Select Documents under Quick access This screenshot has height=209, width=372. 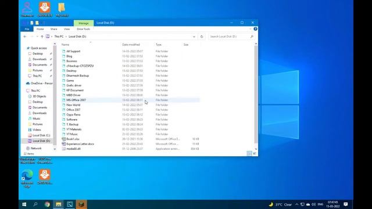pyautogui.click(x=40, y=64)
